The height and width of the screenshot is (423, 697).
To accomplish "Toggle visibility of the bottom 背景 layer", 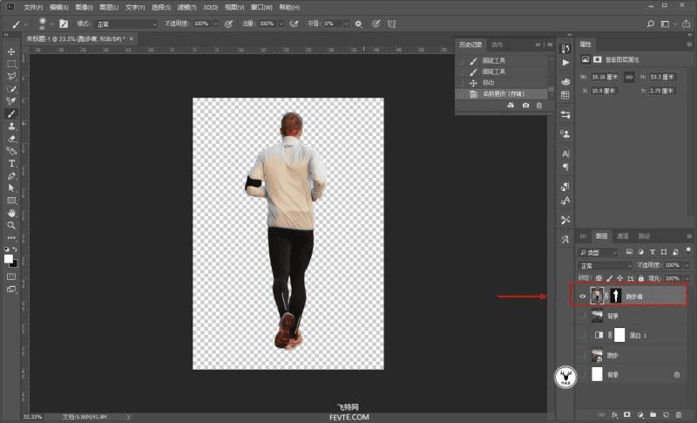I will click(583, 374).
